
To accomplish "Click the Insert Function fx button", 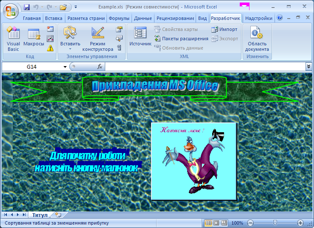I will 100,67.
